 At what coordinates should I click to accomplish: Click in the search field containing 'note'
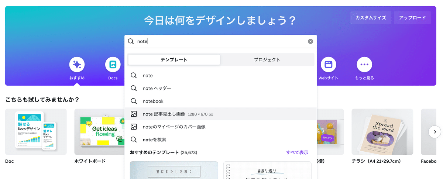(220, 41)
